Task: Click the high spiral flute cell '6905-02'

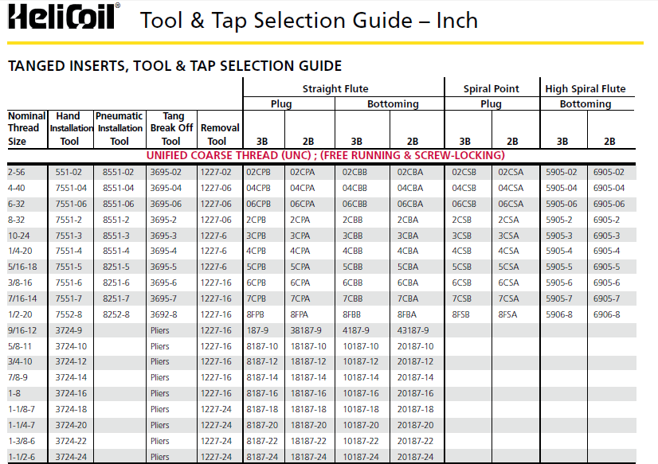Action: tap(609, 172)
